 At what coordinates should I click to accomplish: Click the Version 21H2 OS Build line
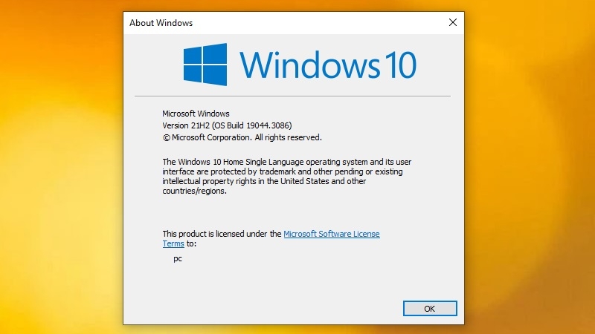point(227,125)
